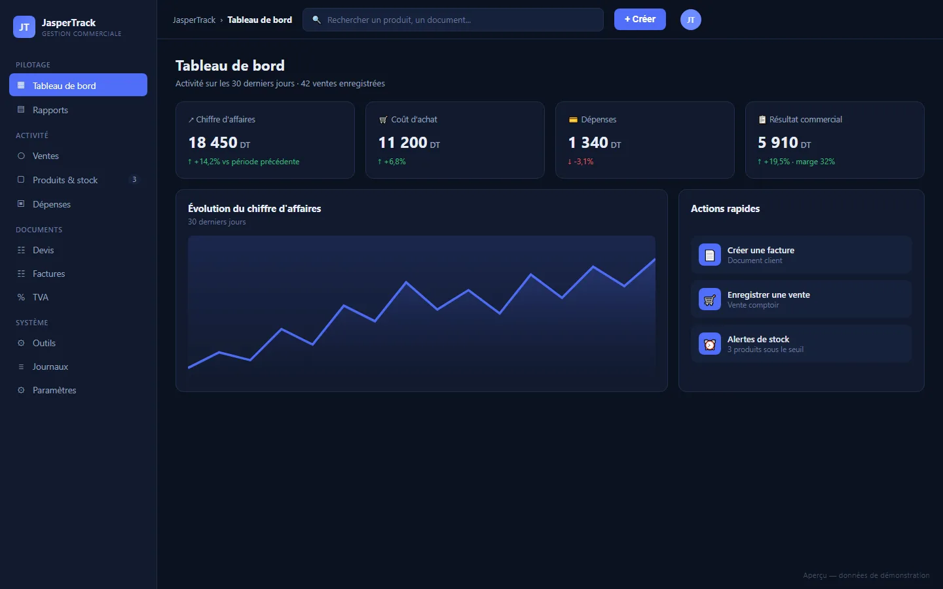Click the JasperTrack JT logo icon

24,27
